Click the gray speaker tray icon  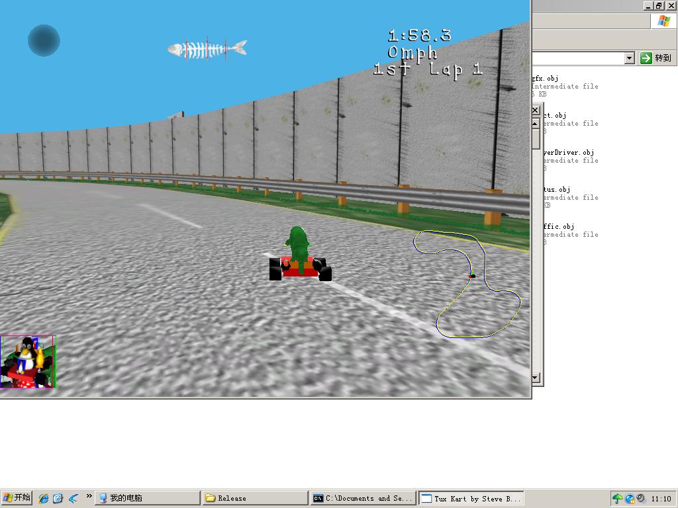tap(641, 499)
